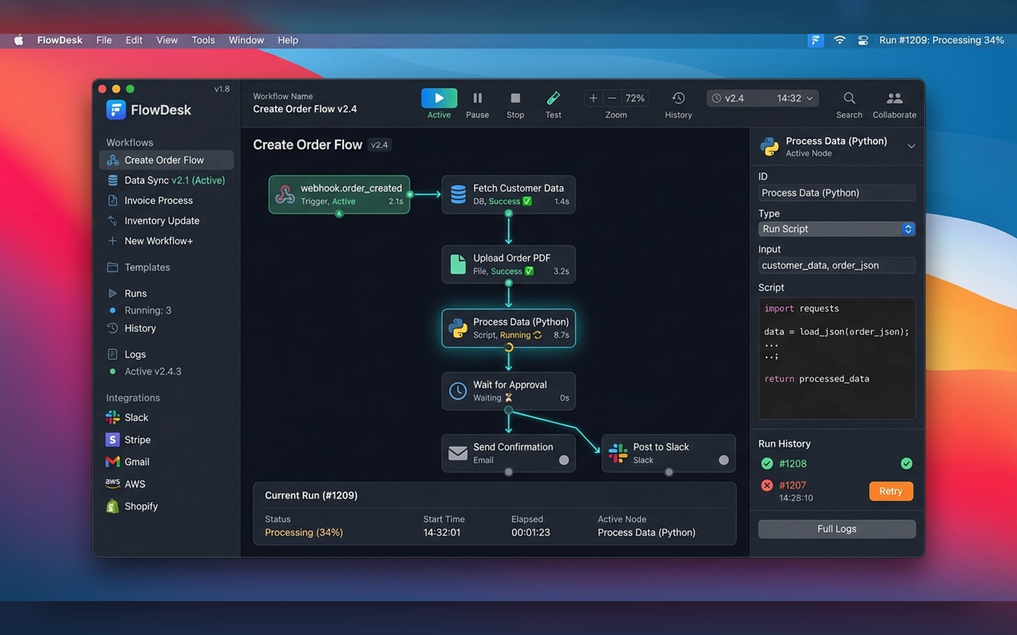Pause the running workflow
The image size is (1017, 635).
click(477, 104)
